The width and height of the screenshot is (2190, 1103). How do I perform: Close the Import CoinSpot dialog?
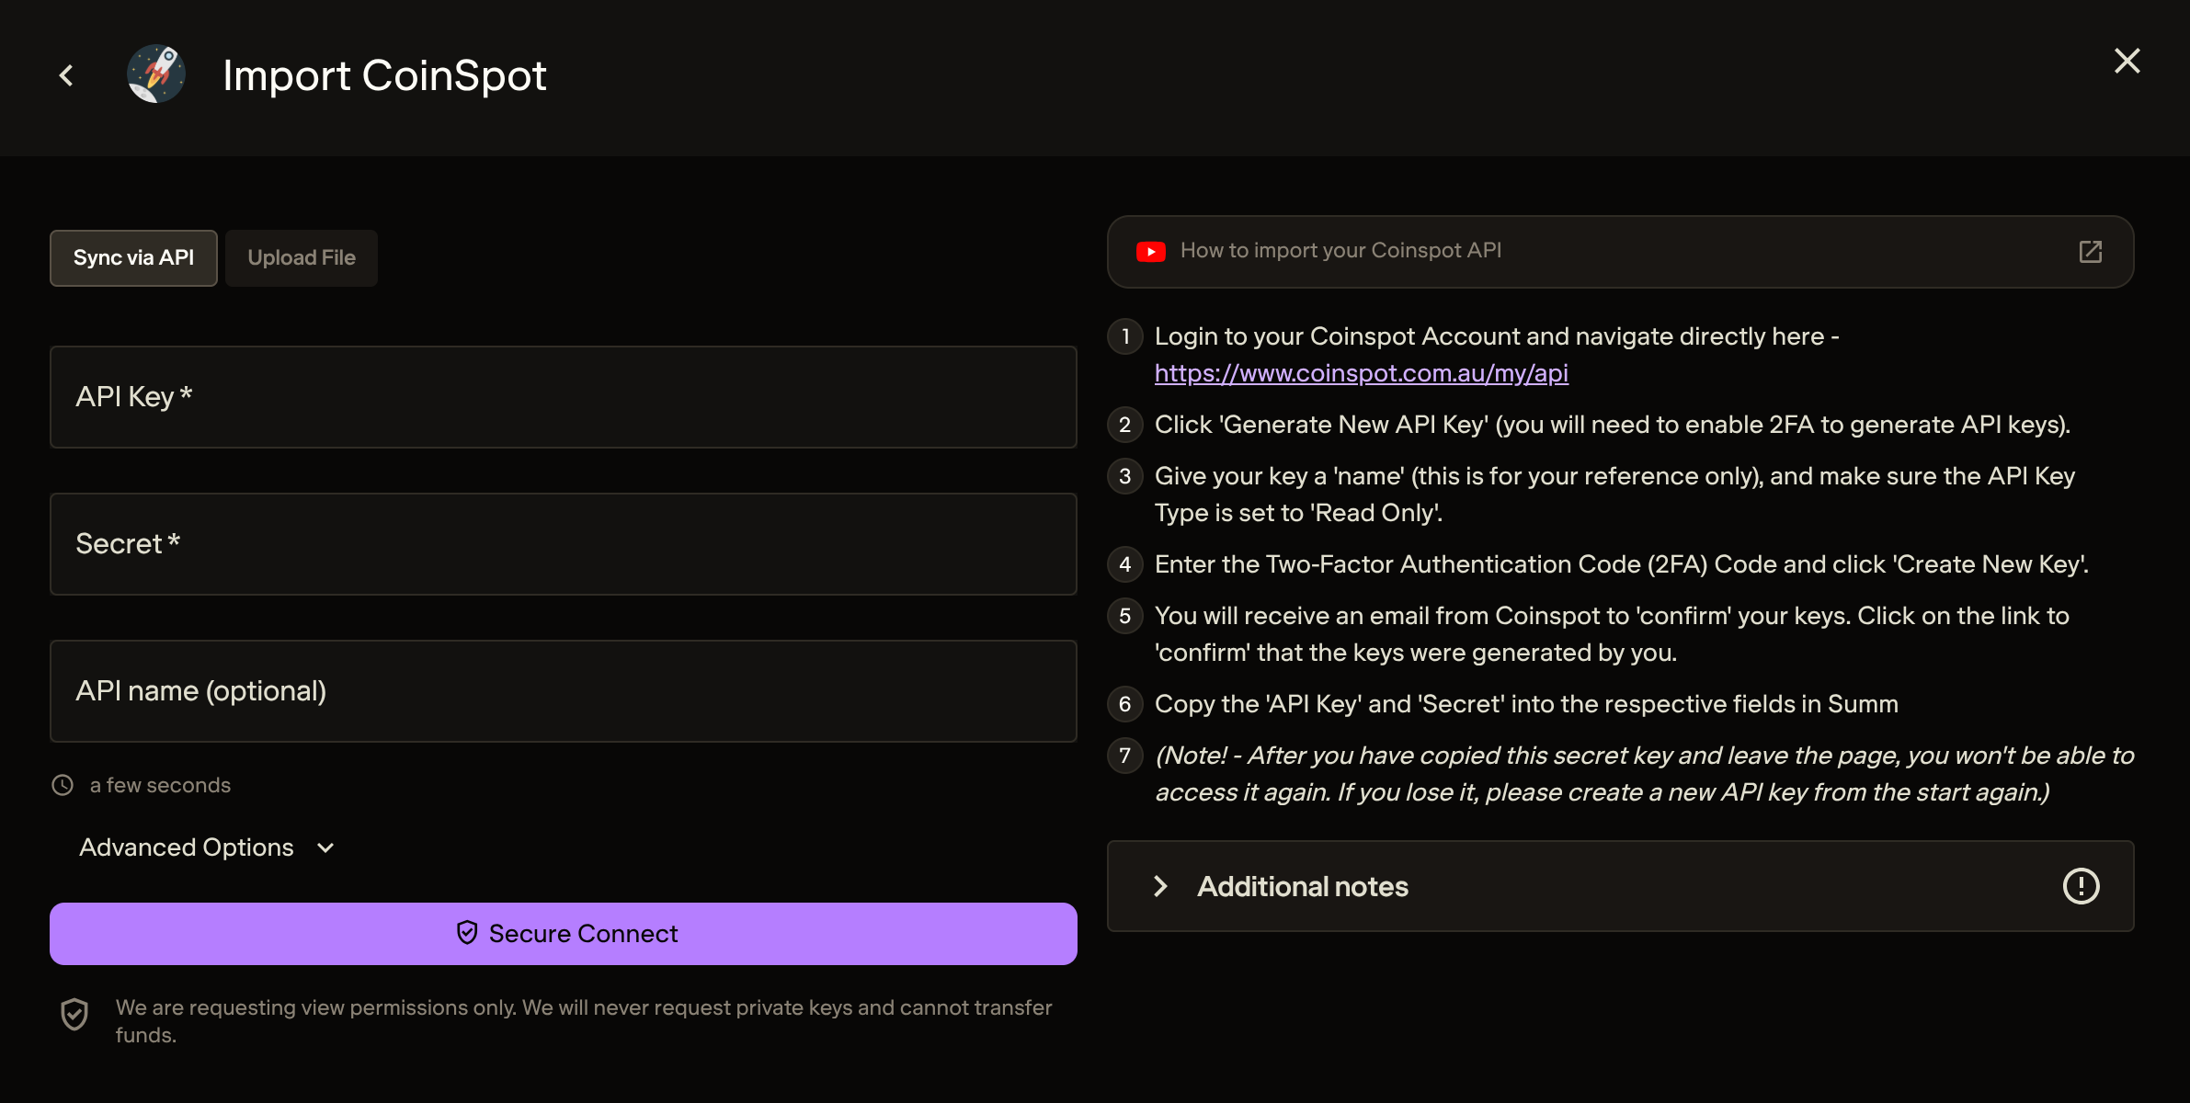pyautogui.click(x=2127, y=61)
